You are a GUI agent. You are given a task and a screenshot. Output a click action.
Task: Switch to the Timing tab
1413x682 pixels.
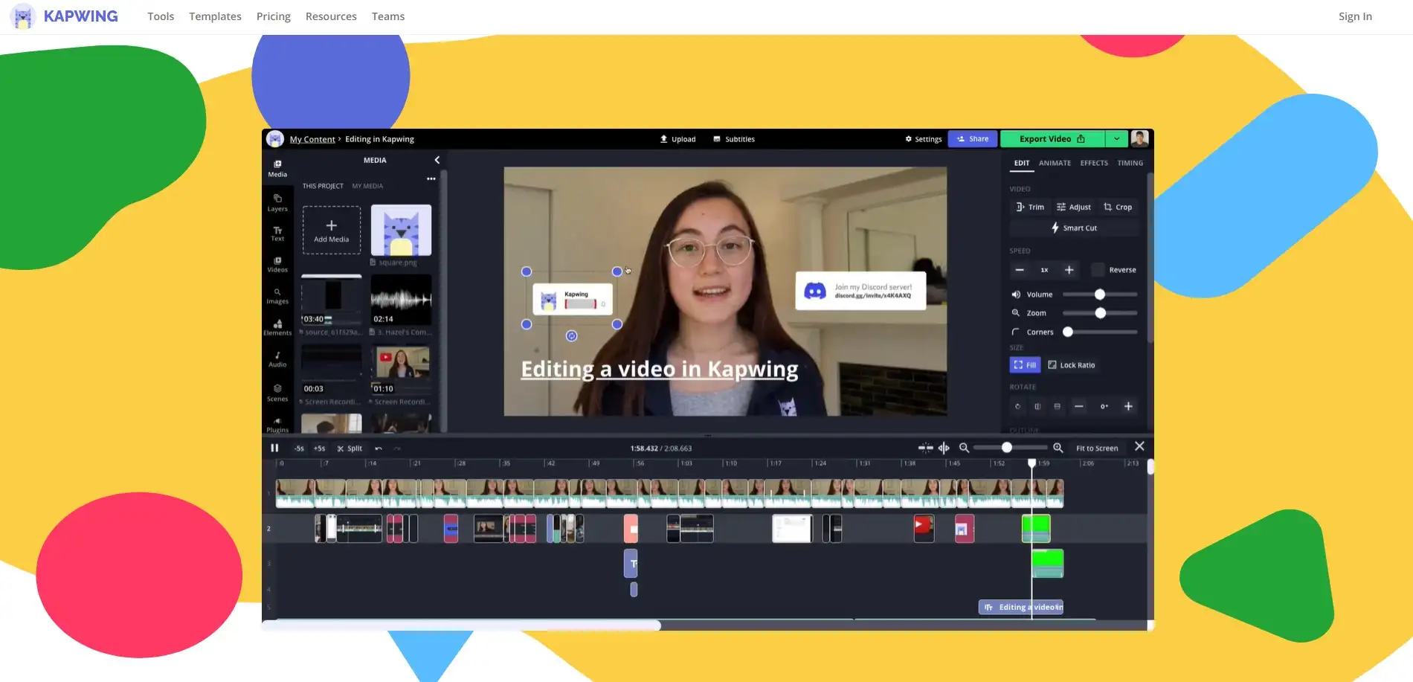[x=1130, y=163]
